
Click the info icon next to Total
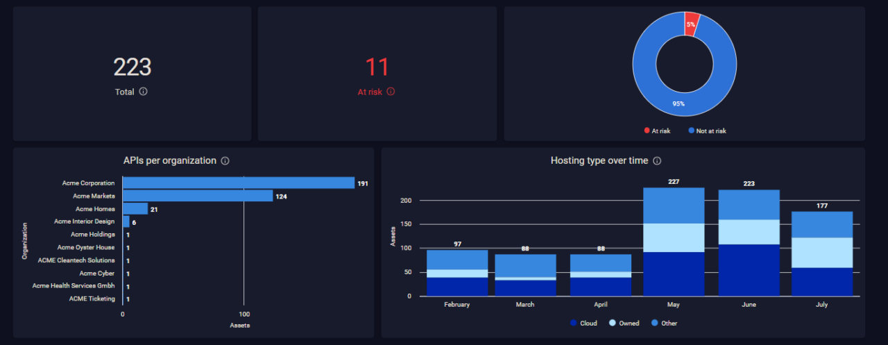tap(144, 92)
